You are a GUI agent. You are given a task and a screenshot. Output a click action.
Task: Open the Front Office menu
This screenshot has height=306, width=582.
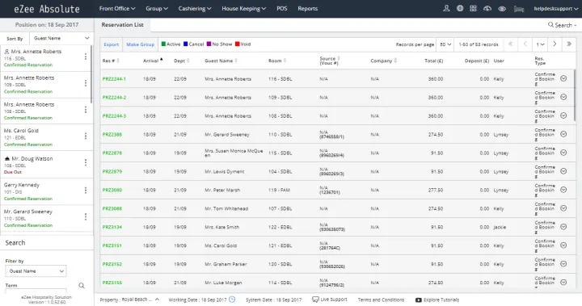[117, 9]
